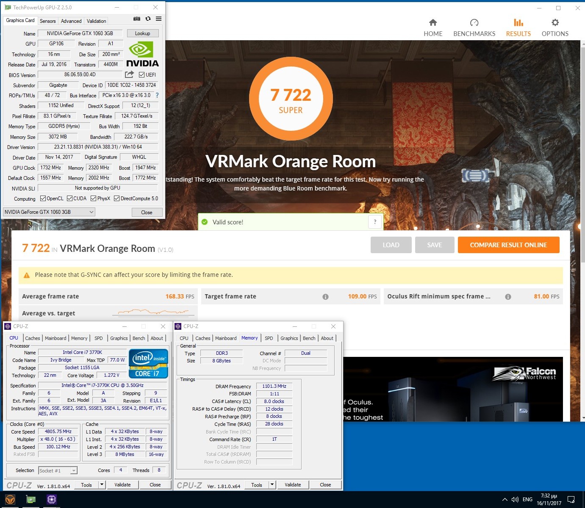Click the Average vs. target frame graph
Screen dimensions: 585x508
click(x=154, y=312)
